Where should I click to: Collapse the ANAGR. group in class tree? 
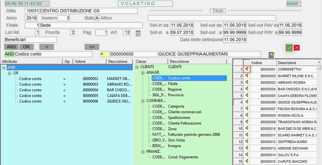click(x=143, y=73)
